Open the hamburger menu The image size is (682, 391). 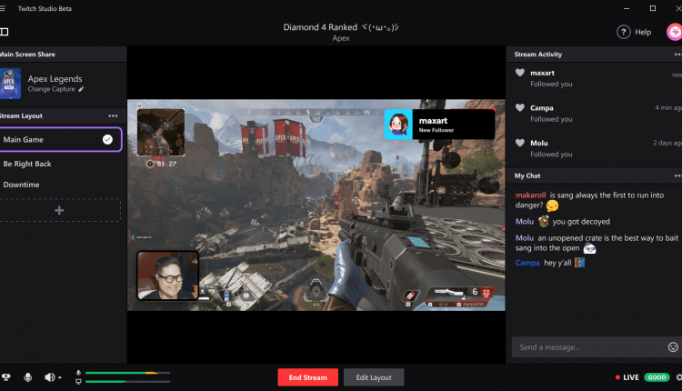click(2, 8)
